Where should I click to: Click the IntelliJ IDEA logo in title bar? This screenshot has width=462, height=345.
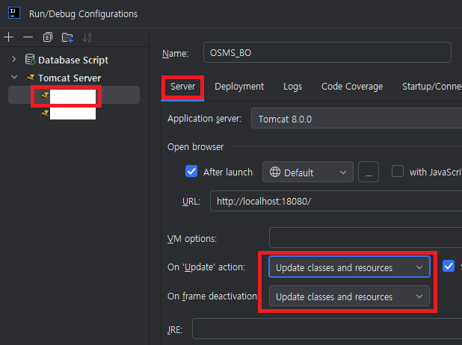[x=14, y=13]
